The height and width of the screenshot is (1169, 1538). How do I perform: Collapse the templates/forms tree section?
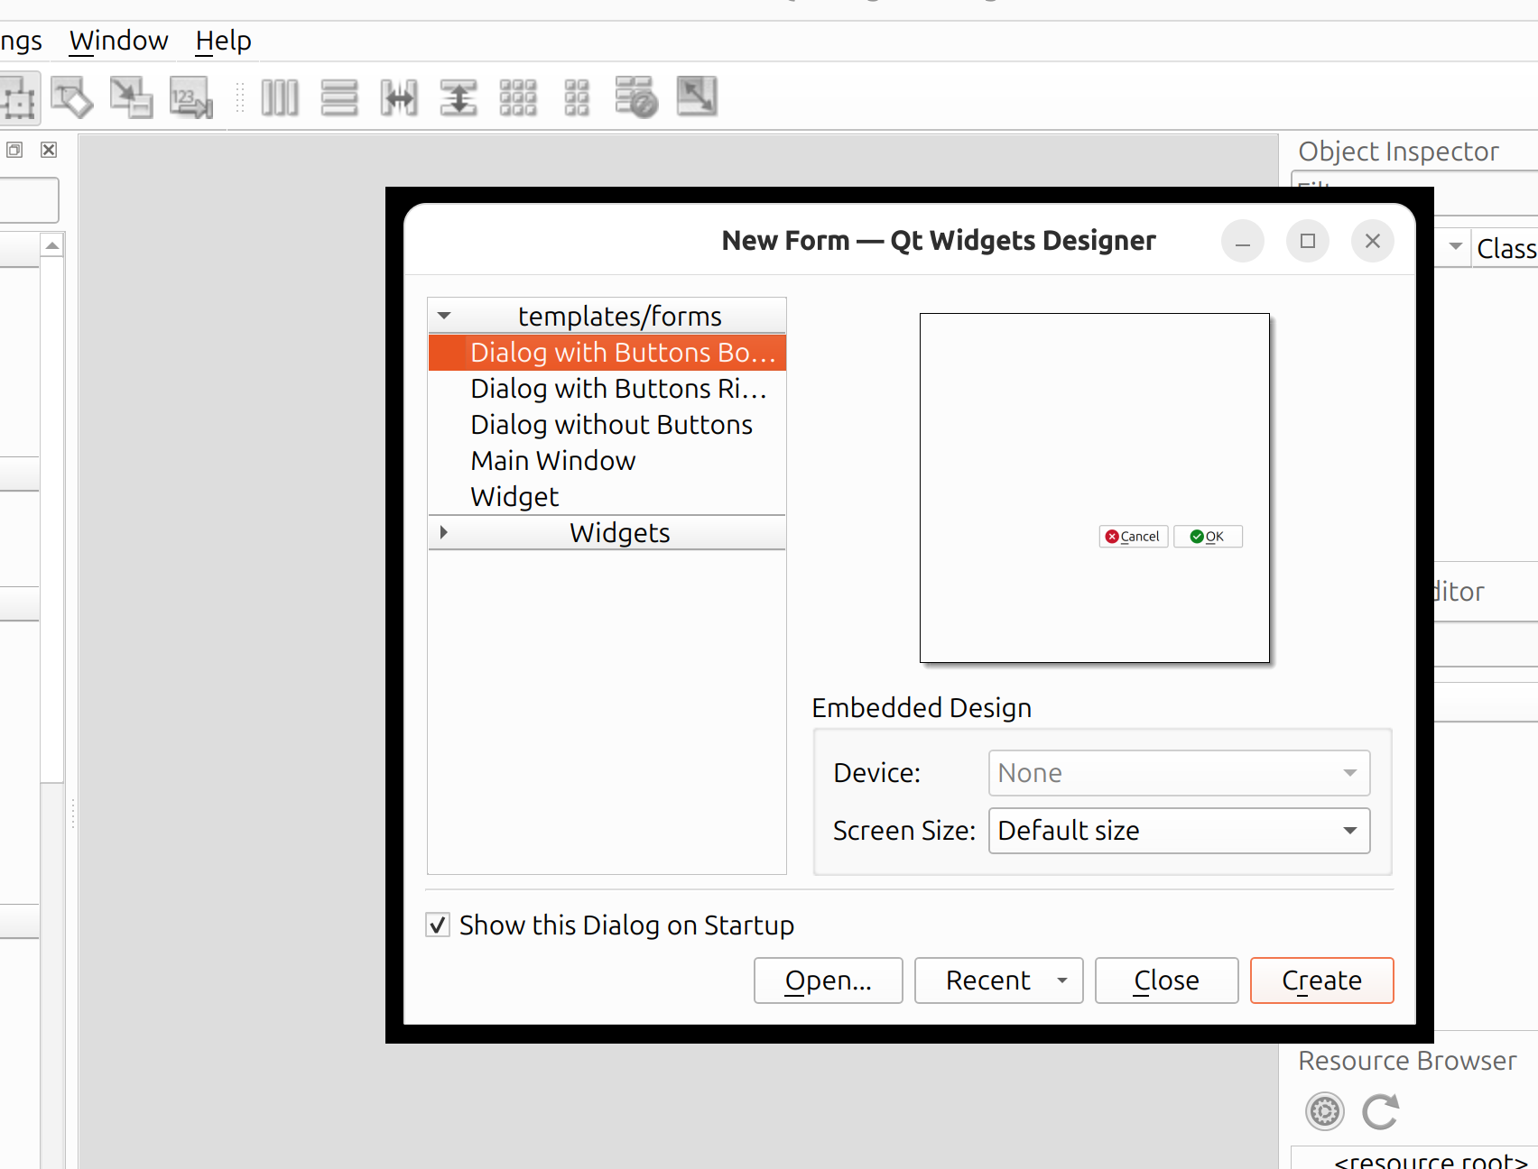click(444, 316)
